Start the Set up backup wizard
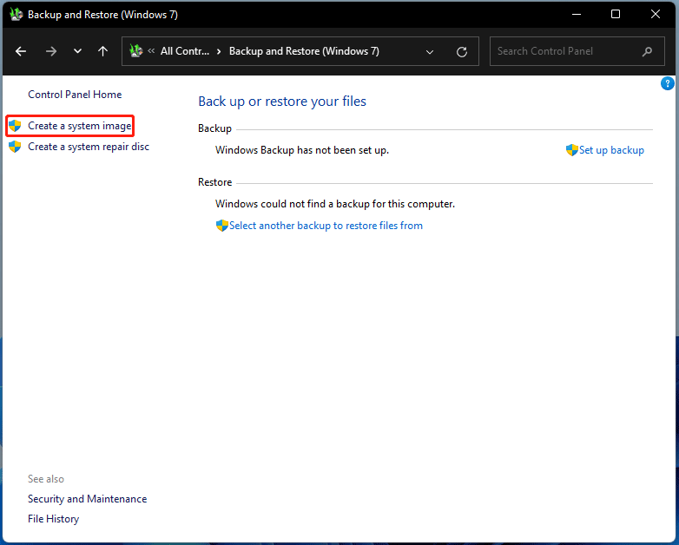Image resolution: width=679 pixels, height=545 pixels. pos(610,150)
